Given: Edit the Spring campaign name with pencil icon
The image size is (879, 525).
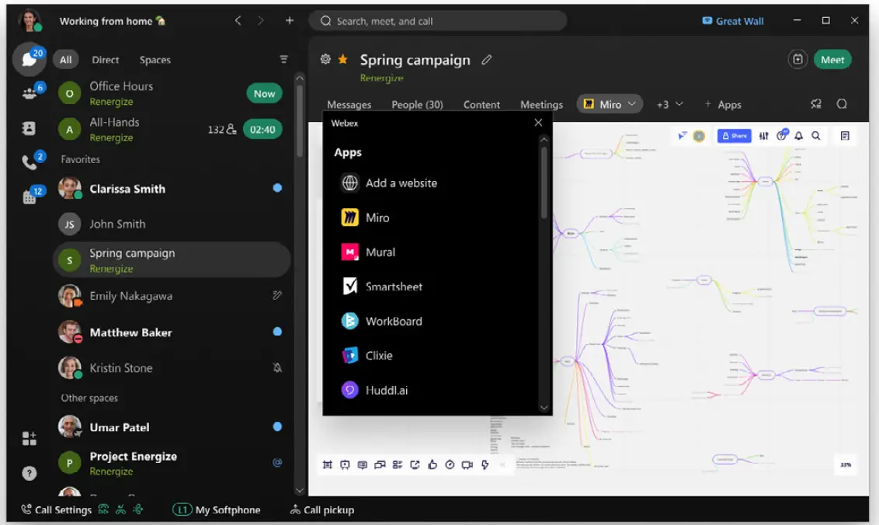Looking at the screenshot, I should pos(487,60).
